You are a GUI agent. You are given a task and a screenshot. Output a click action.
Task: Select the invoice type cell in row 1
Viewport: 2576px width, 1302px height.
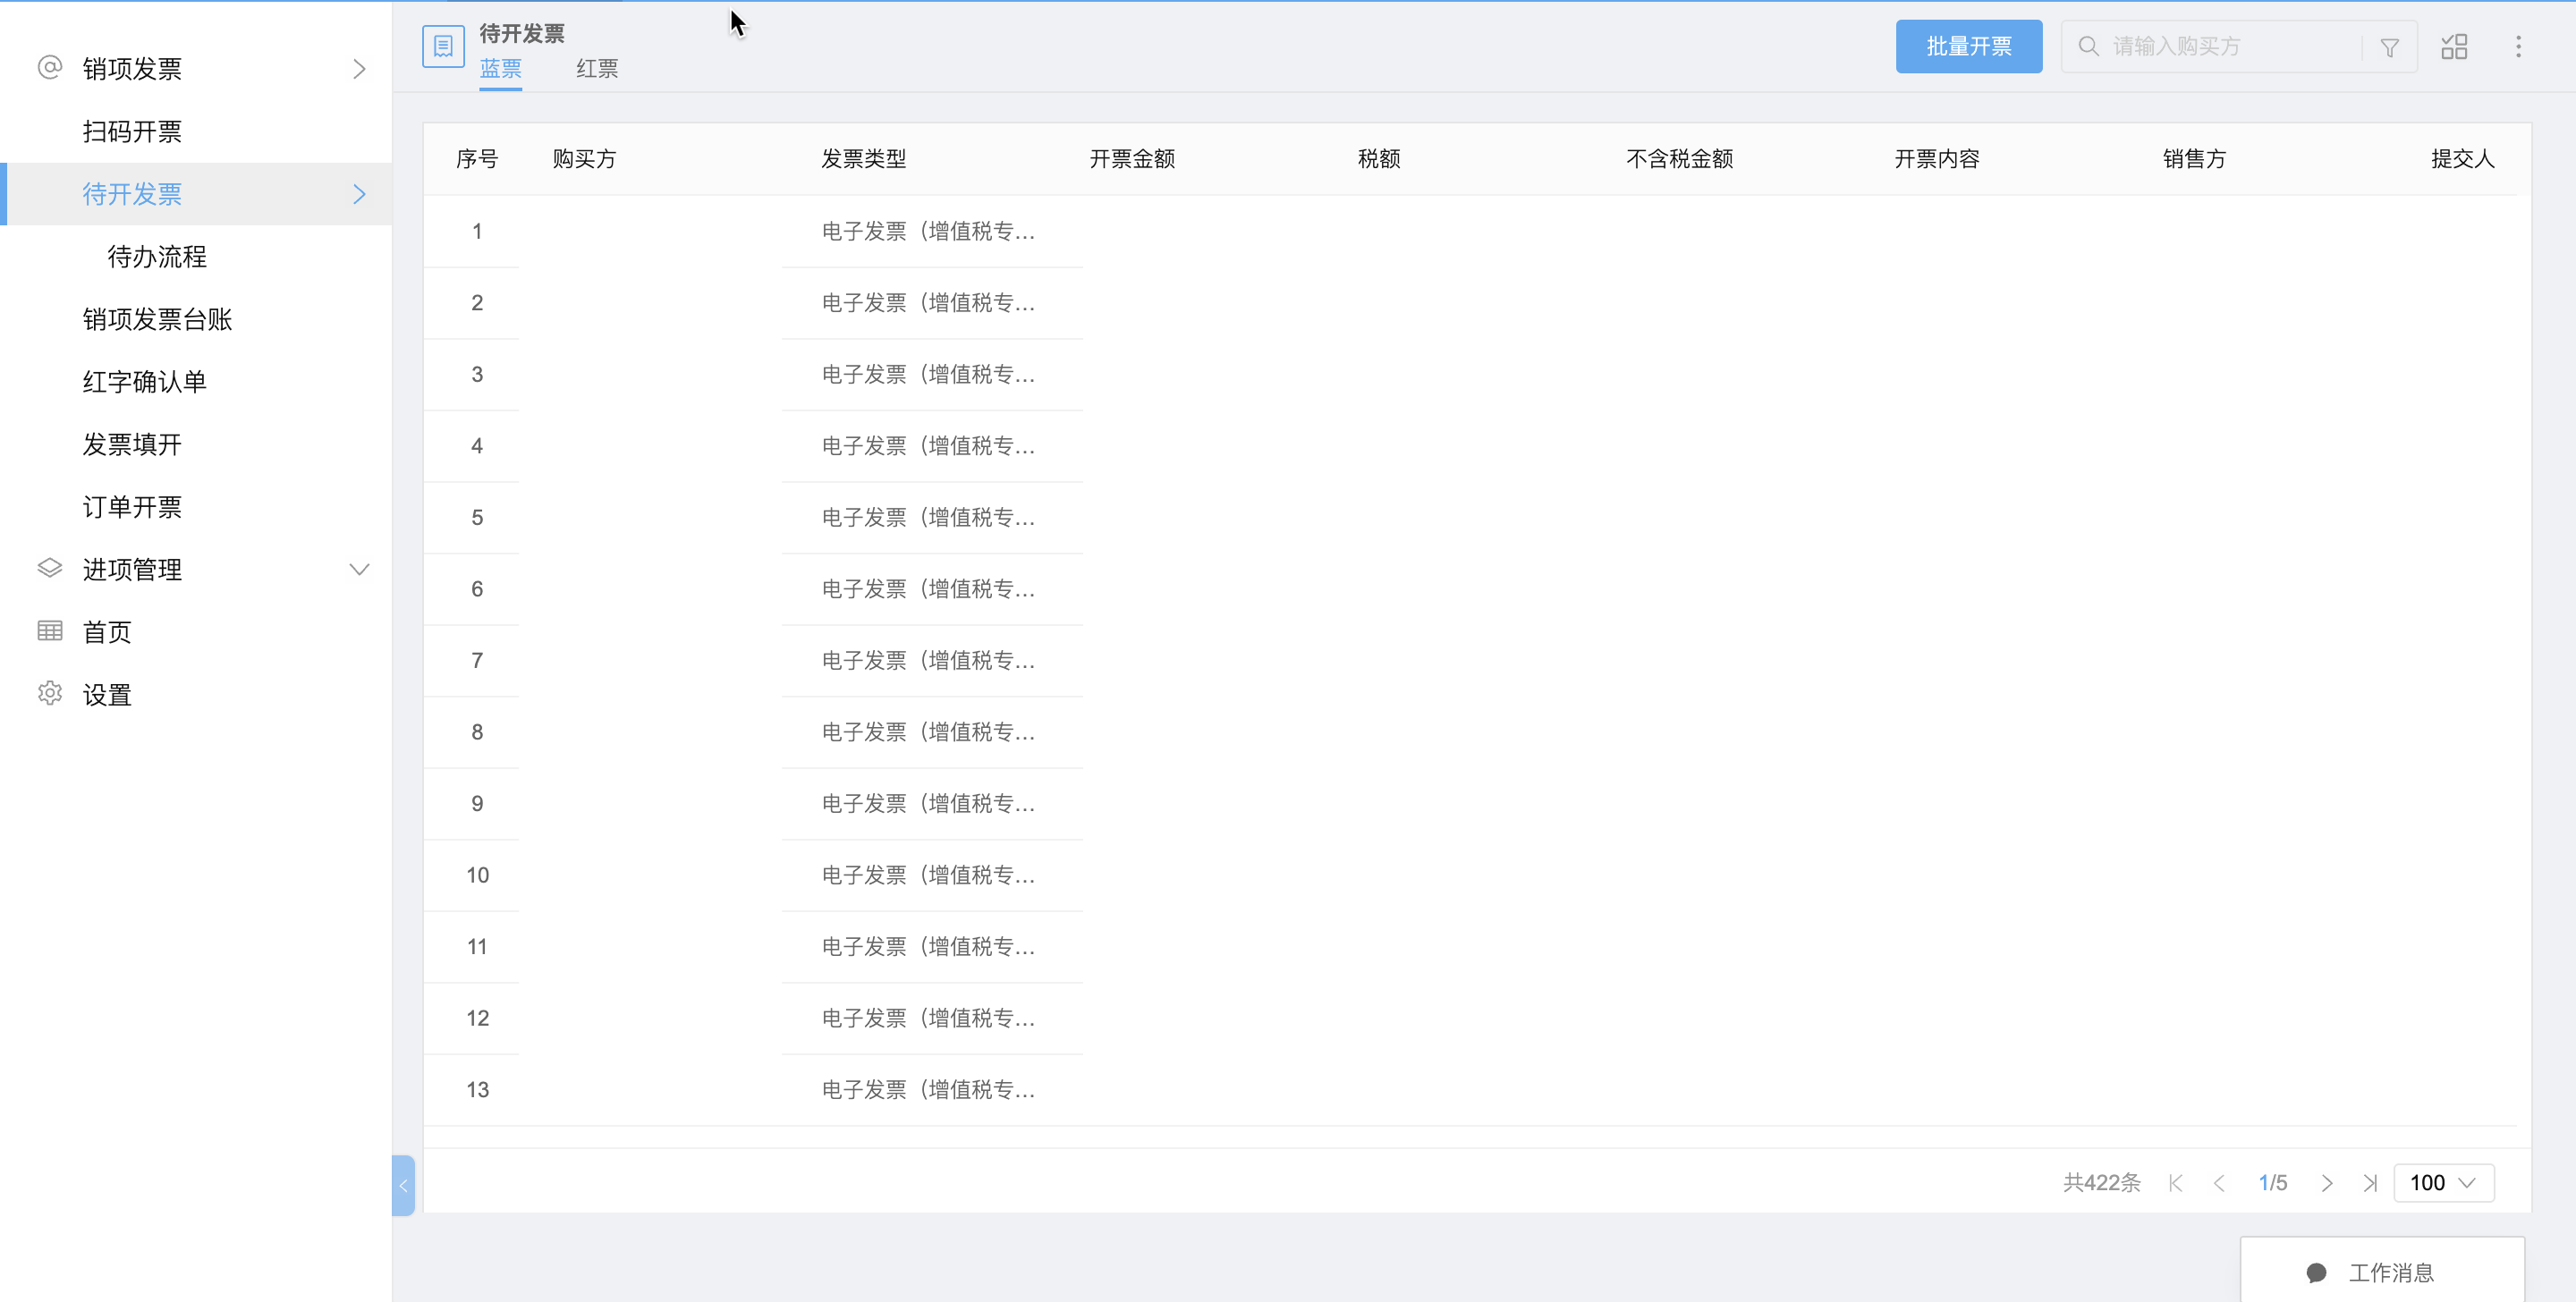929,231
